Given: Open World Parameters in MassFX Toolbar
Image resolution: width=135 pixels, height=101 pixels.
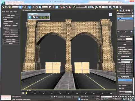Looking at the screenshot, I should (x=30, y=17).
